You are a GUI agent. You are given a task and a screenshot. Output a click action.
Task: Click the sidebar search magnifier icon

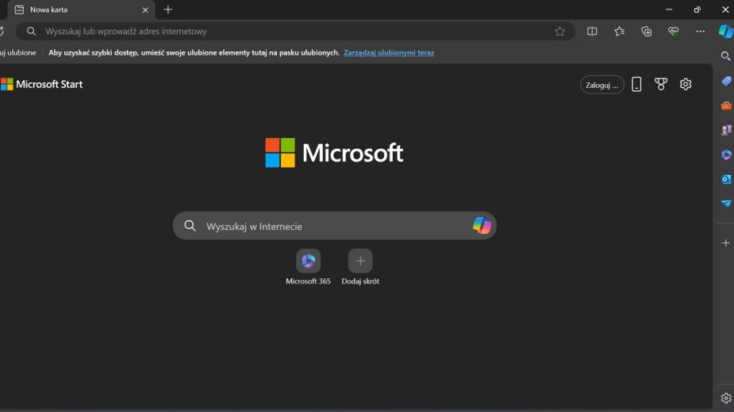pyautogui.click(x=725, y=56)
